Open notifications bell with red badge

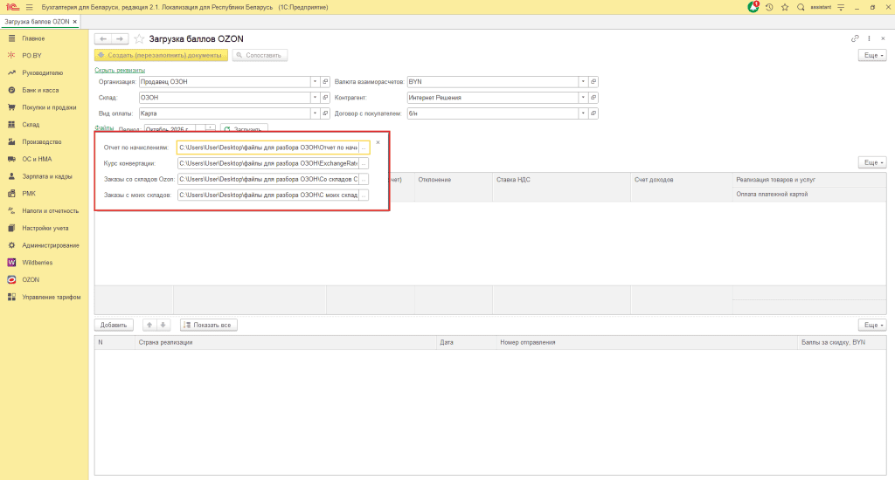click(x=753, y=7)
